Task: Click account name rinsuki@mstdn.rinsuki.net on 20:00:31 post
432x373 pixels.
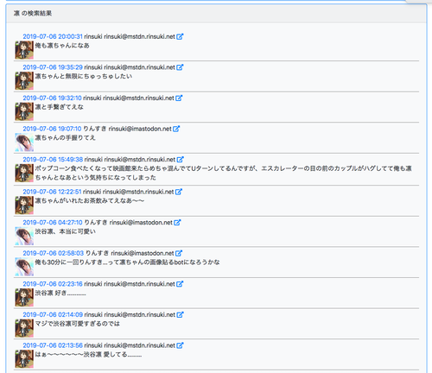Action: click(139, 36)
